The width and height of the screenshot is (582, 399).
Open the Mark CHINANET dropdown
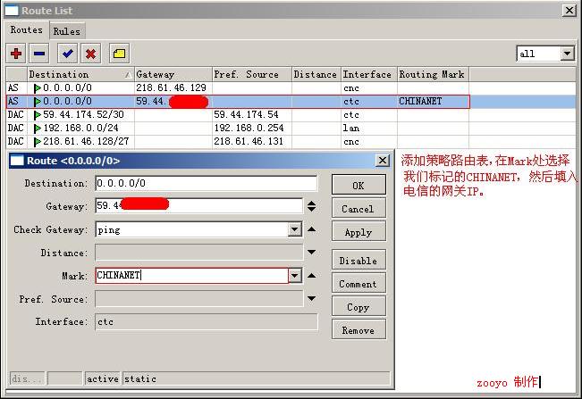pos(295,276)
